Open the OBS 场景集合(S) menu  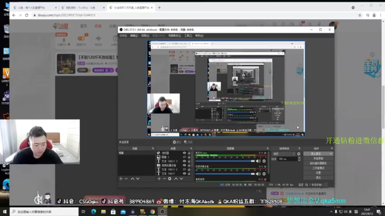pyautogui.click(x=175, y=36)
